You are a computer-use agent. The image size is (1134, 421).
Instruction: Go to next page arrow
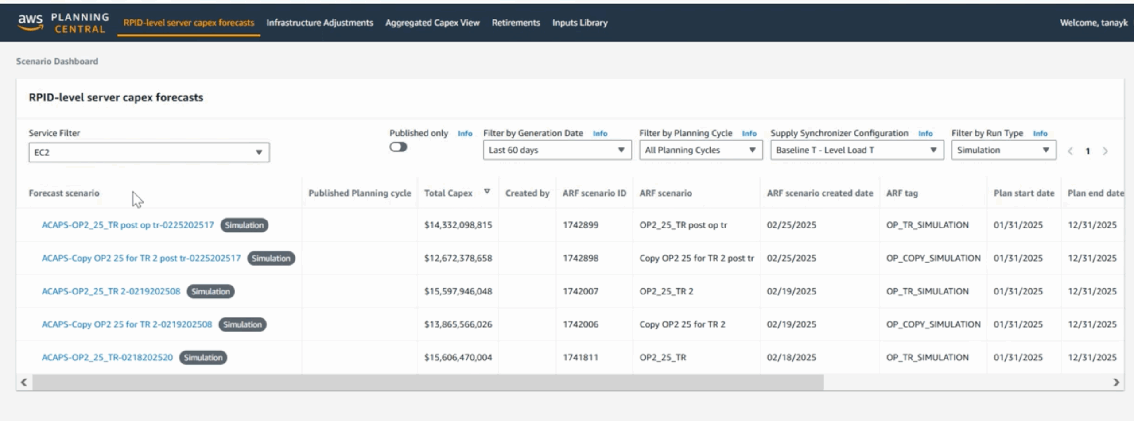click(1106, 151)
